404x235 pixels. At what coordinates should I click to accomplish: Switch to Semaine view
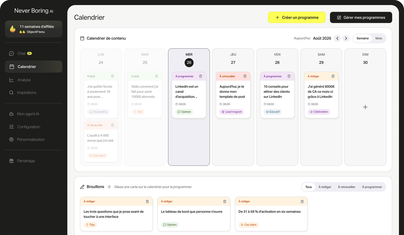coord(363,38)
